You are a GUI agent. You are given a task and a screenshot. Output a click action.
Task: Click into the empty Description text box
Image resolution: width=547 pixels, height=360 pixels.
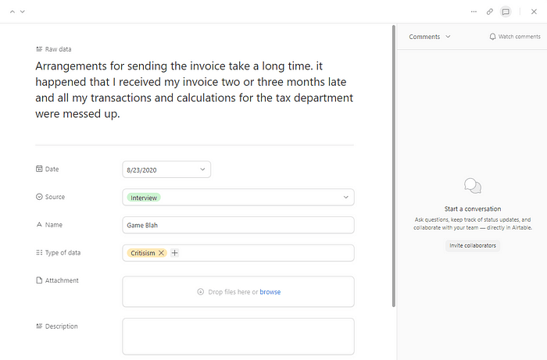pos(238,337)
